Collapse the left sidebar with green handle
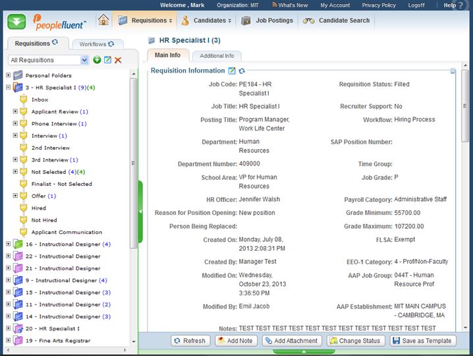 pos(140,211)
